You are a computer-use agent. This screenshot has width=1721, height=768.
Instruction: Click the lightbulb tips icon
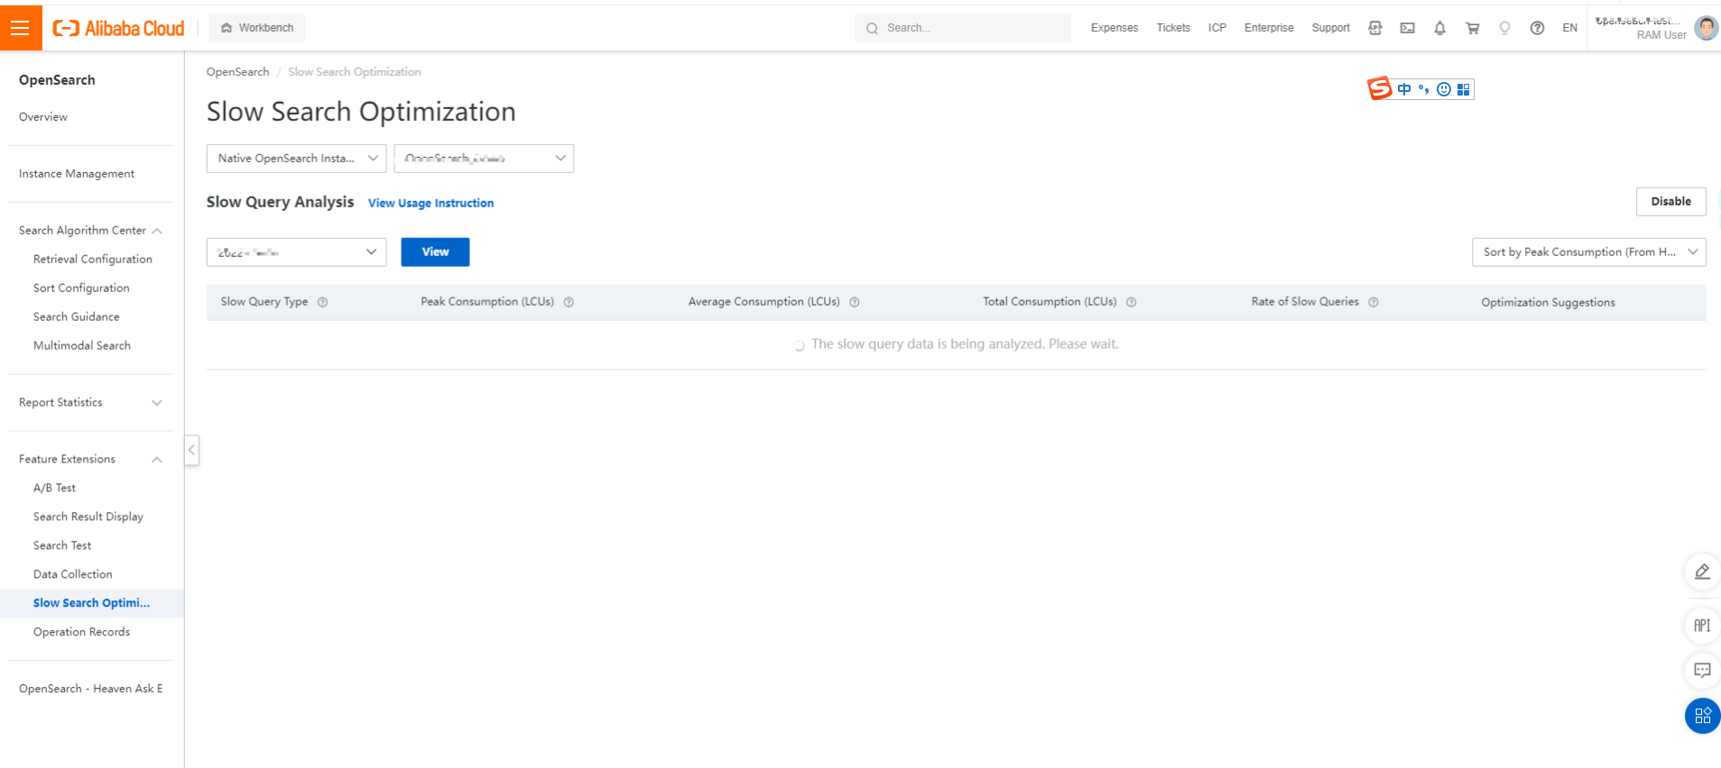point(1504,28)
